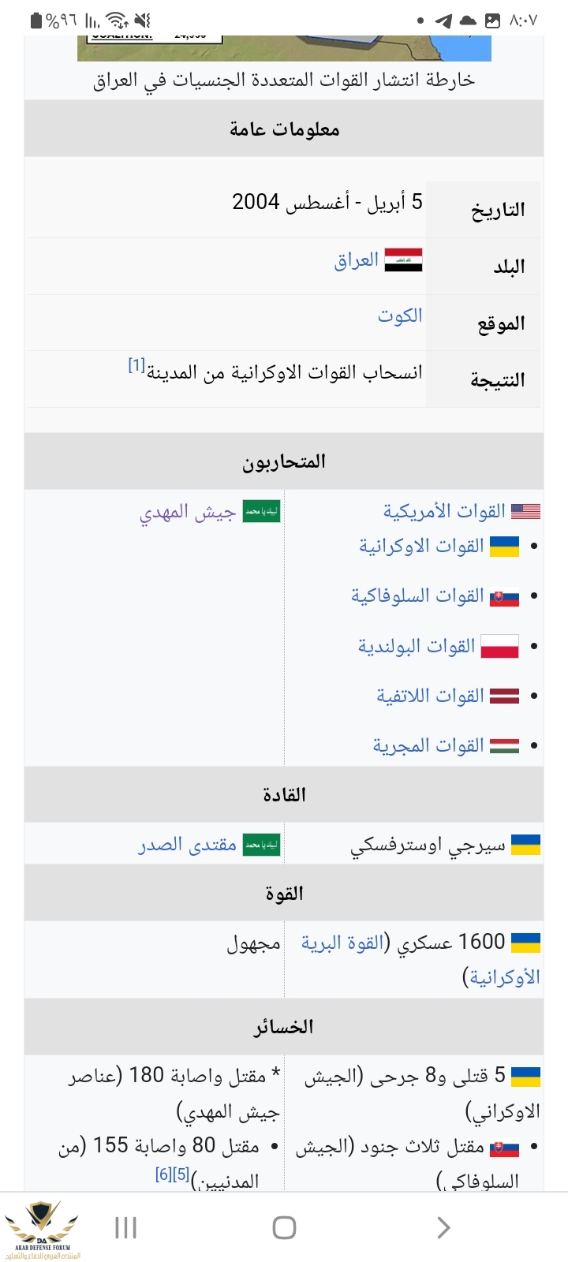Tap the United States flag icon
This screenshot has width=568, height=1262.
(525, 512)
